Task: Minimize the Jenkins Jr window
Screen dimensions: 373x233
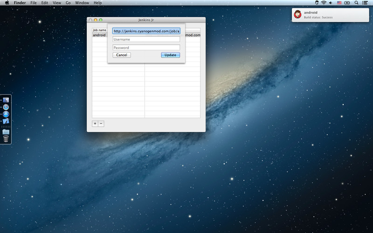Action: tap(96, 20)
